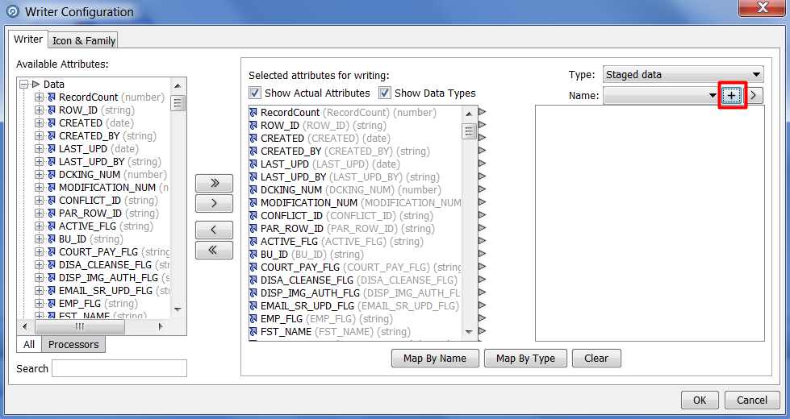Open the Name dropdown
Screen dimensions: 790x419
coord(661,96)
